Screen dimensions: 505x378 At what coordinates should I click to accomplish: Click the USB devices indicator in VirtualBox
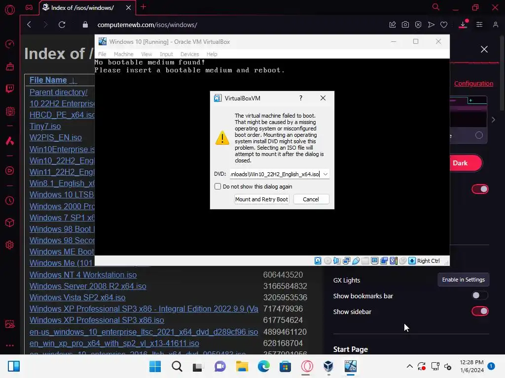point(356,261)
